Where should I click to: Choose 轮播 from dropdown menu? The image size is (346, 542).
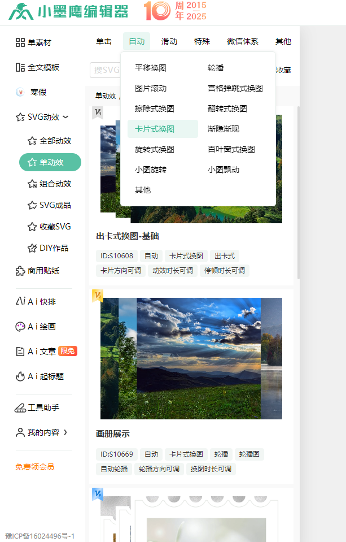point(216,68)
